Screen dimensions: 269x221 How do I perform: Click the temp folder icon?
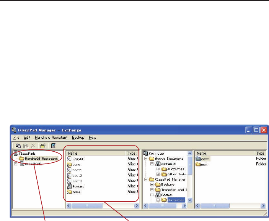pos(69,192)
